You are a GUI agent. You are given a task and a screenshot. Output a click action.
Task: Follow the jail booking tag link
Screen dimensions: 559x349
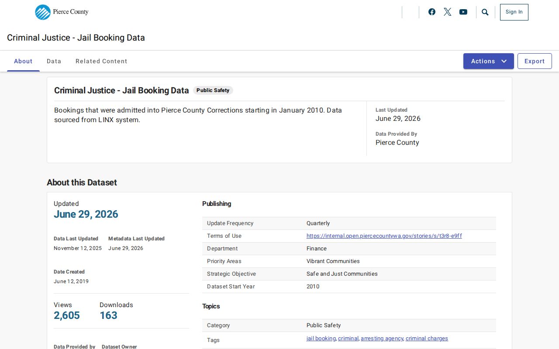321,339
